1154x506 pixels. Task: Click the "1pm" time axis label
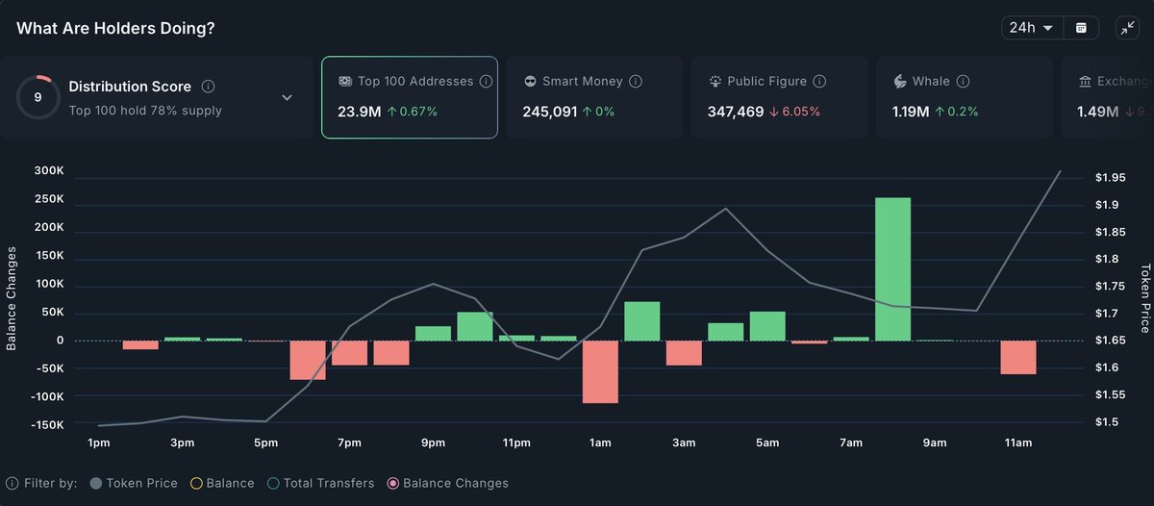click(99, 443)
